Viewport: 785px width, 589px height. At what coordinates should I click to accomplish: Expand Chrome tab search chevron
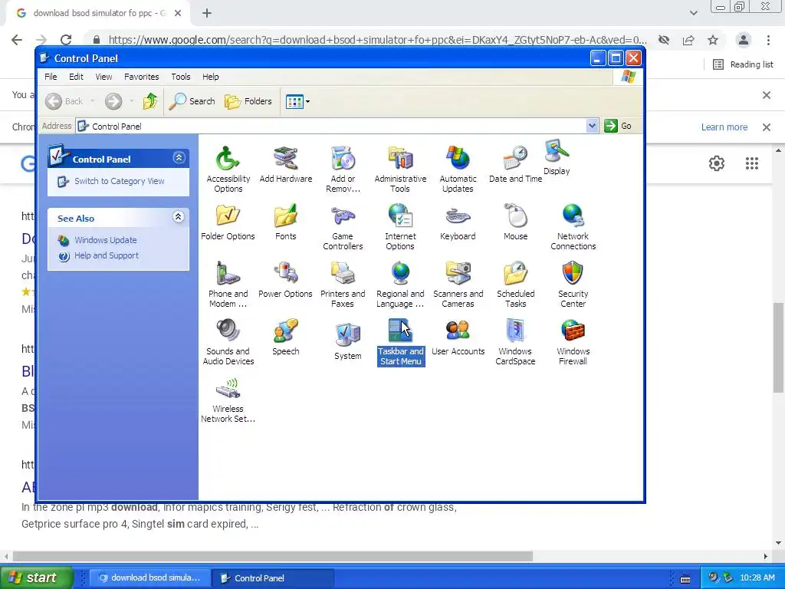click(x=693, y=13)
